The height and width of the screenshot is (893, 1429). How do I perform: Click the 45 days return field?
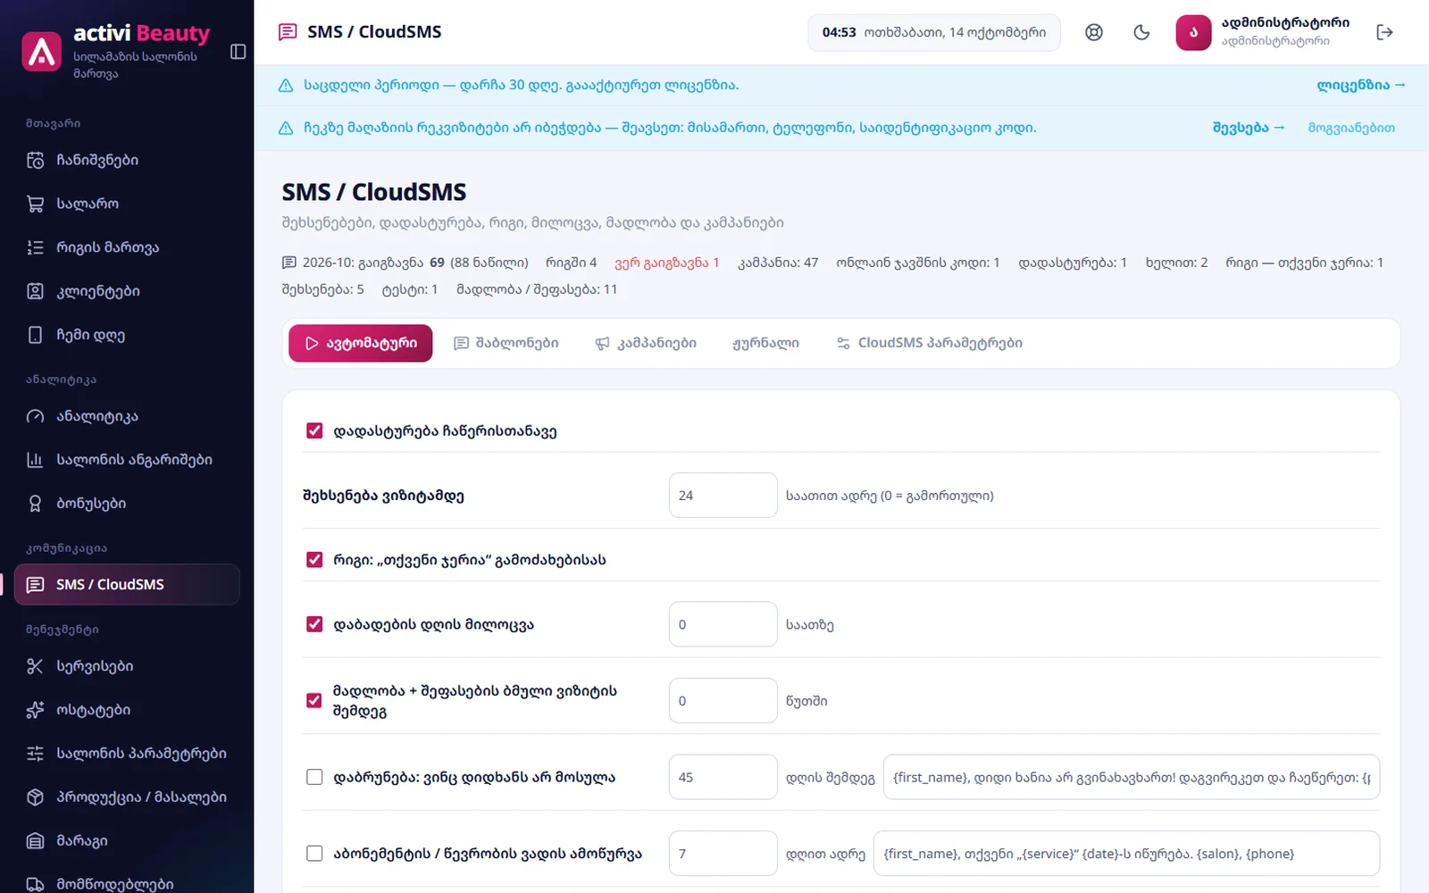[x=723, y=777]
